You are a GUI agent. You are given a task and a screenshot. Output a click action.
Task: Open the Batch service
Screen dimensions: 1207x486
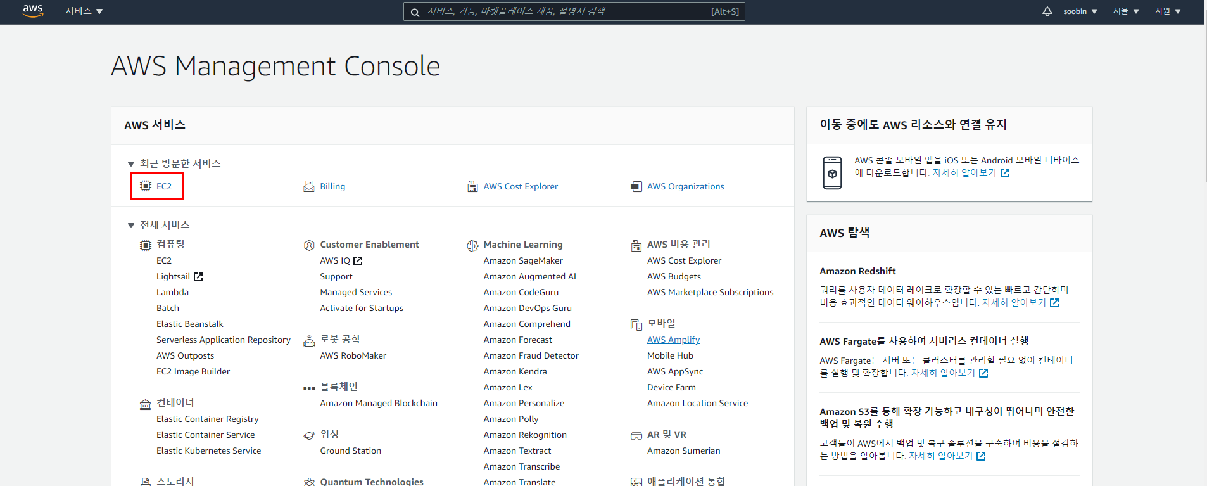click(168, 308)
